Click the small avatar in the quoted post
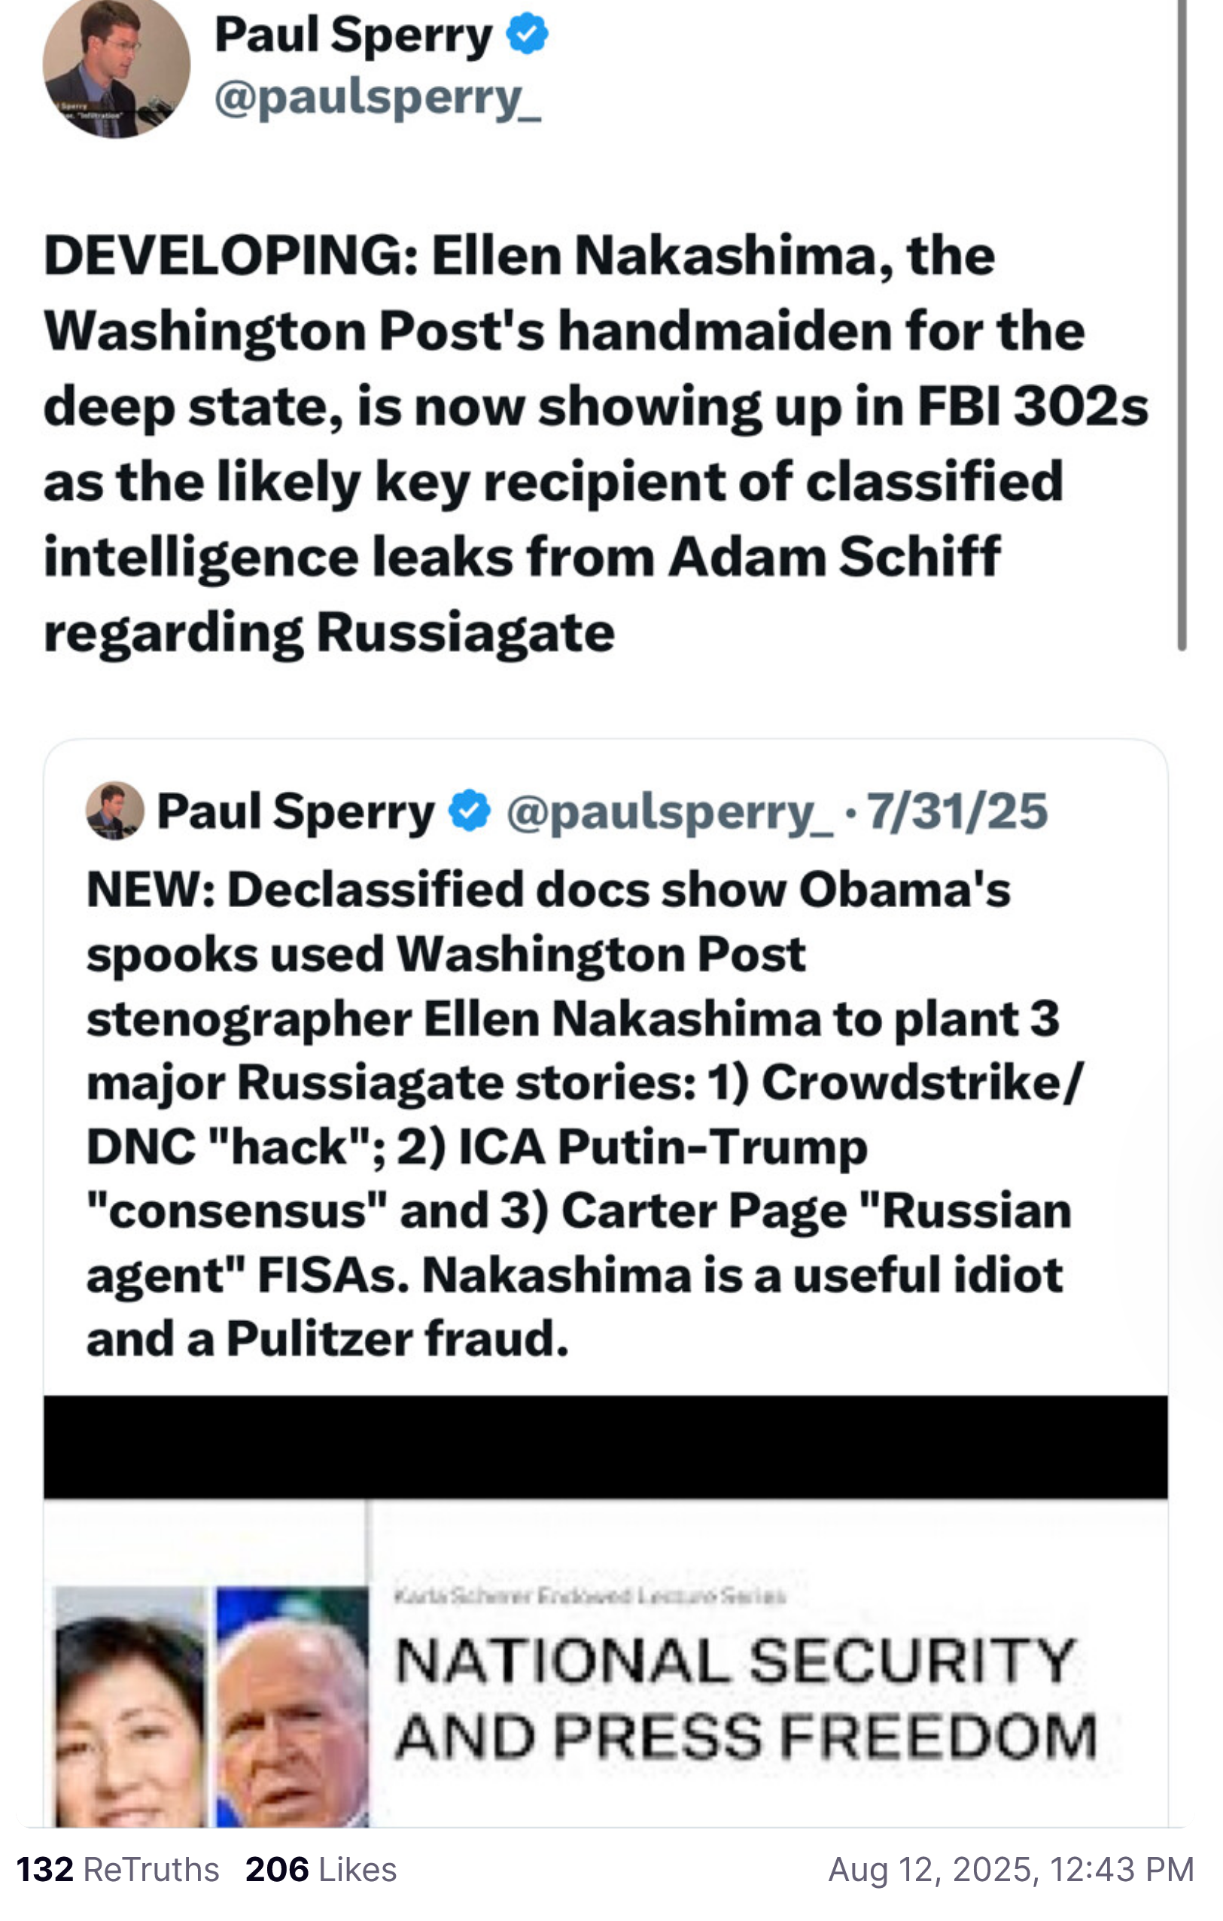 115,811
